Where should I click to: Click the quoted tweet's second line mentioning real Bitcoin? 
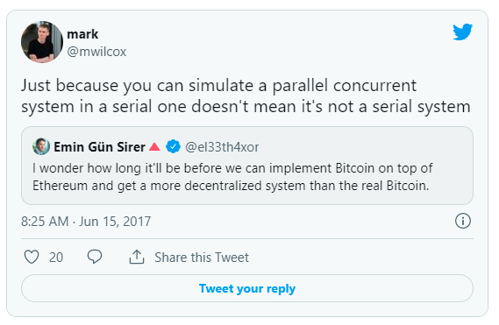231,186
